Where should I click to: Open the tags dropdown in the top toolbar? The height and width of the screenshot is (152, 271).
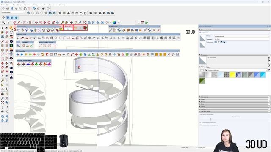click(x=13, y=12)
